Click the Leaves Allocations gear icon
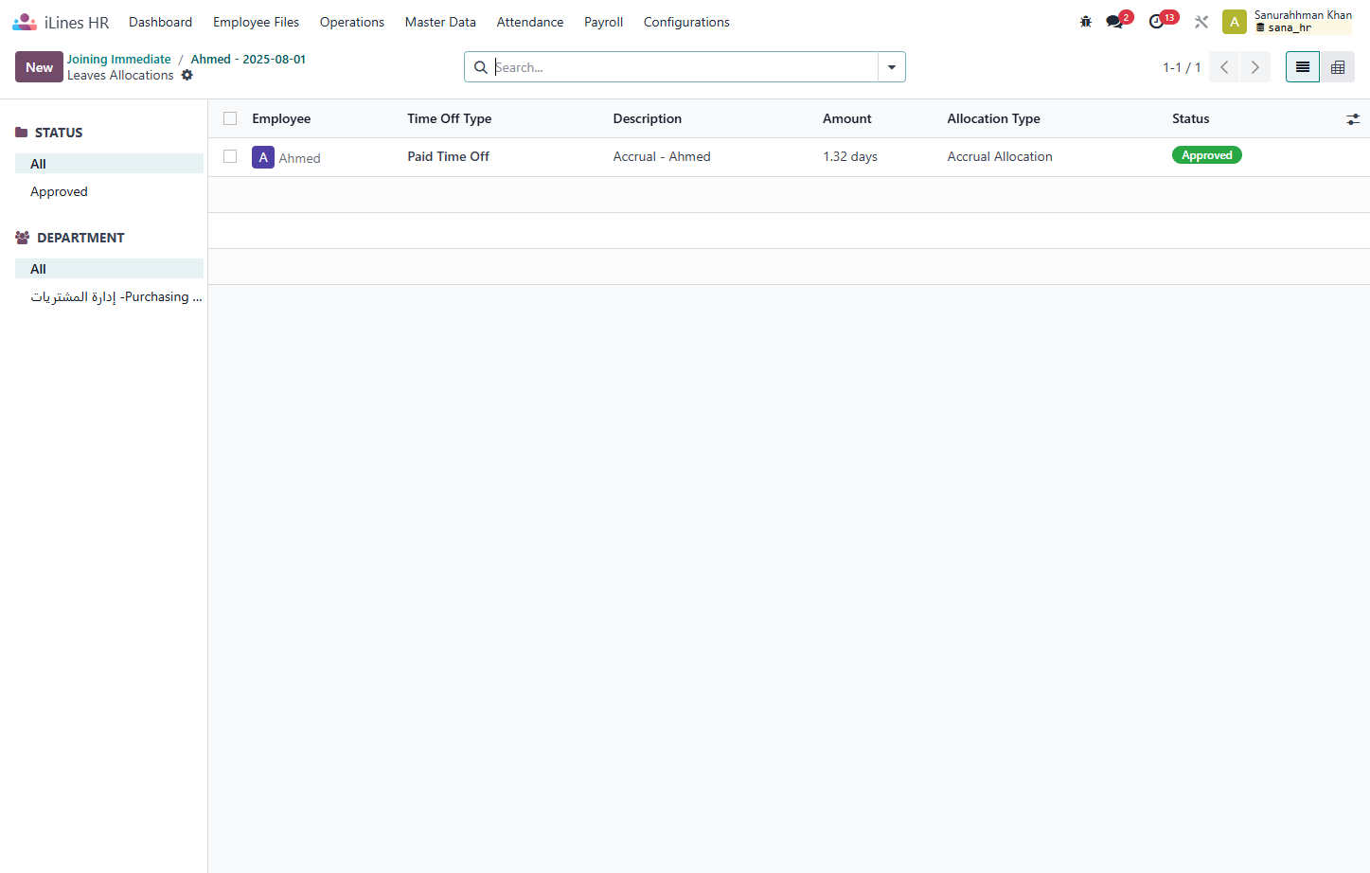This screenshot has height=873, width=1370. pyautogui.click(x=187, y=75)
